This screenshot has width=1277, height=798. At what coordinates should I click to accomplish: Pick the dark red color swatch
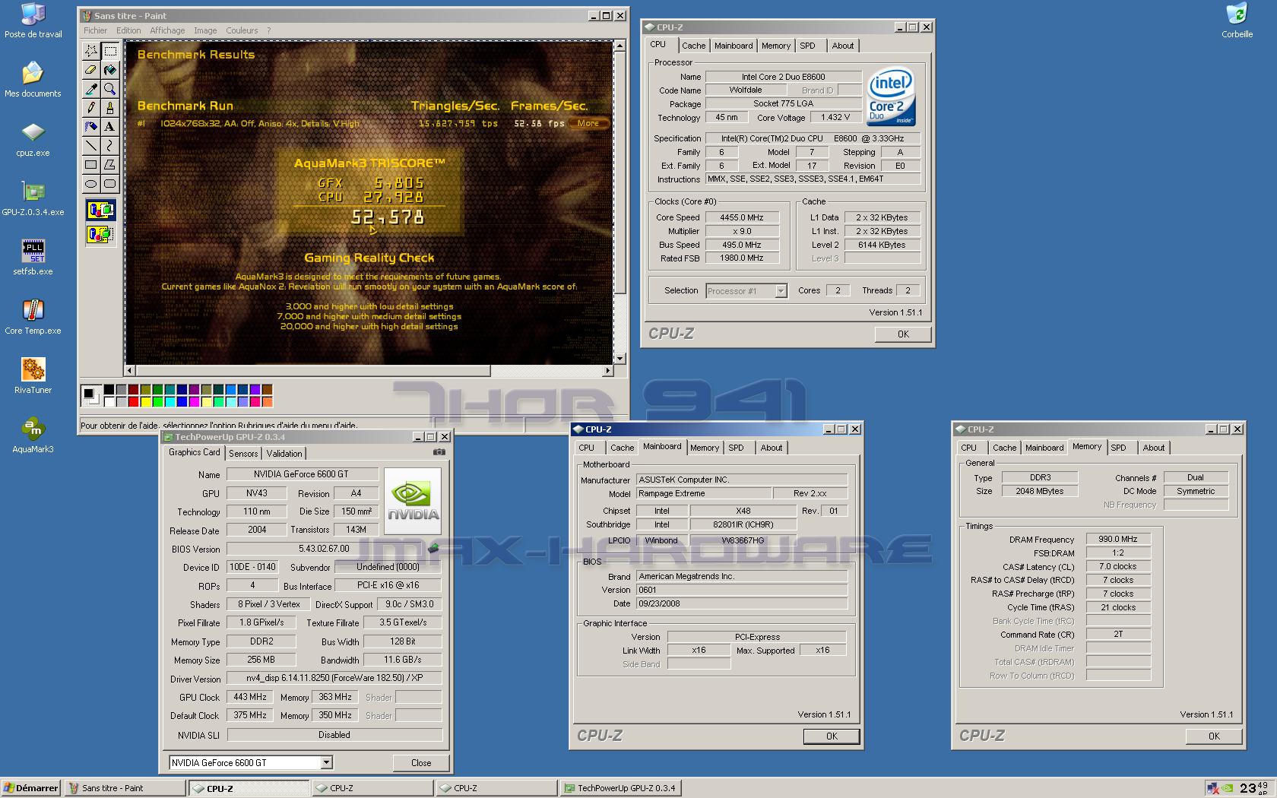[133, 390]
